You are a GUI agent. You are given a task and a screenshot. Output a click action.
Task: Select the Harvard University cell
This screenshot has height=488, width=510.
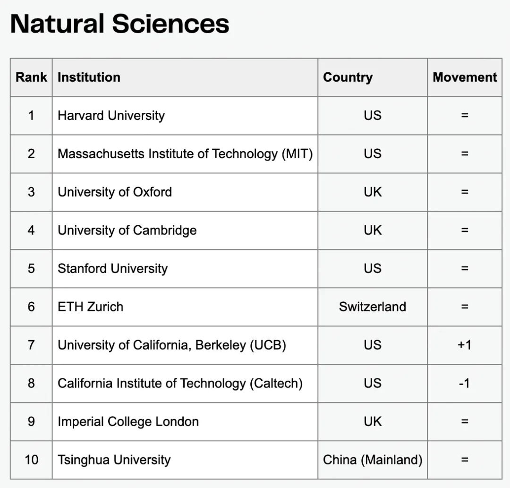[111, 116]
